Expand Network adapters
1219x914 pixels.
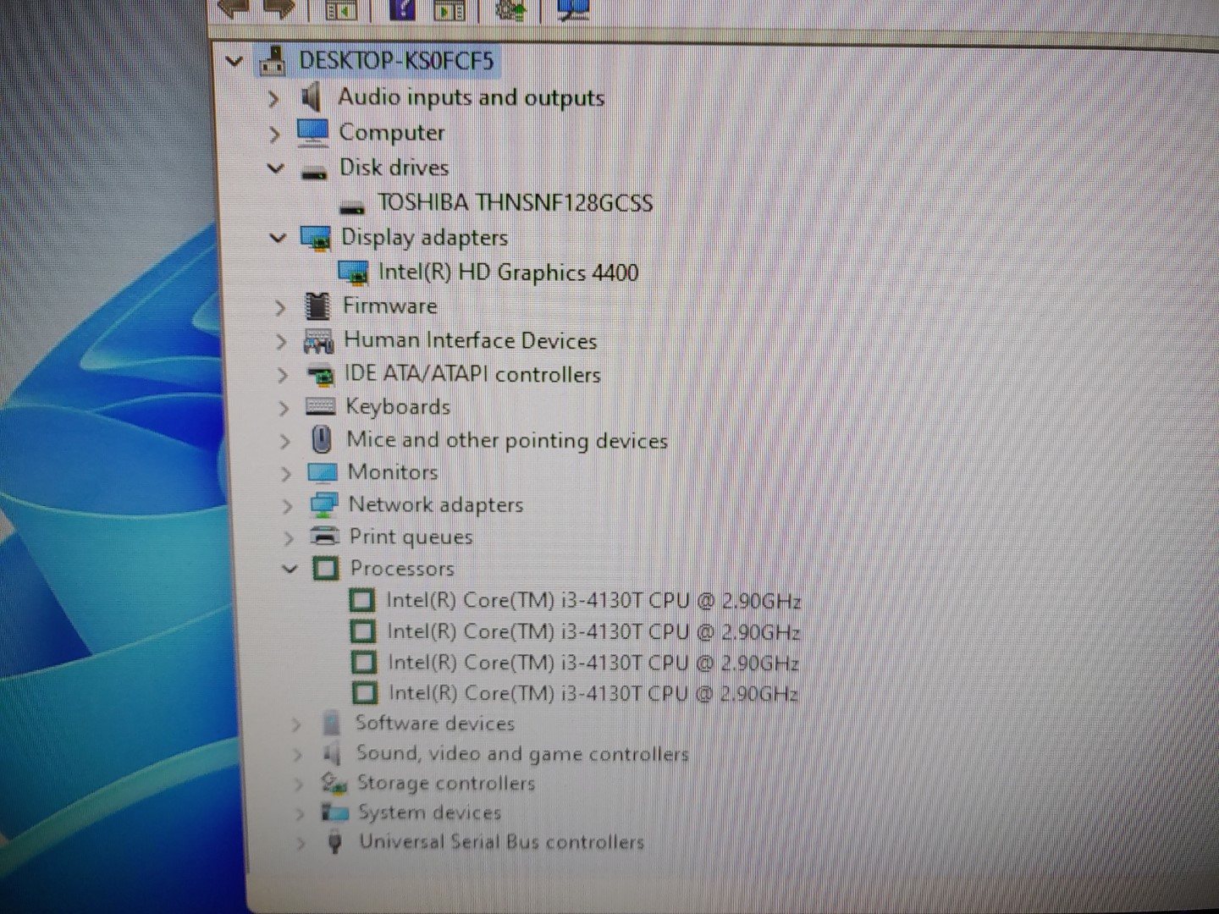[287, 506]
